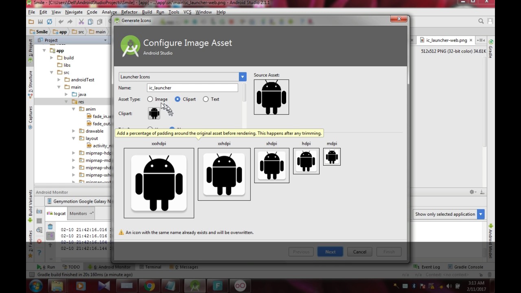Switch to the Monitors tab
This screenshot has height=293, width=521.
coord(79,213)
